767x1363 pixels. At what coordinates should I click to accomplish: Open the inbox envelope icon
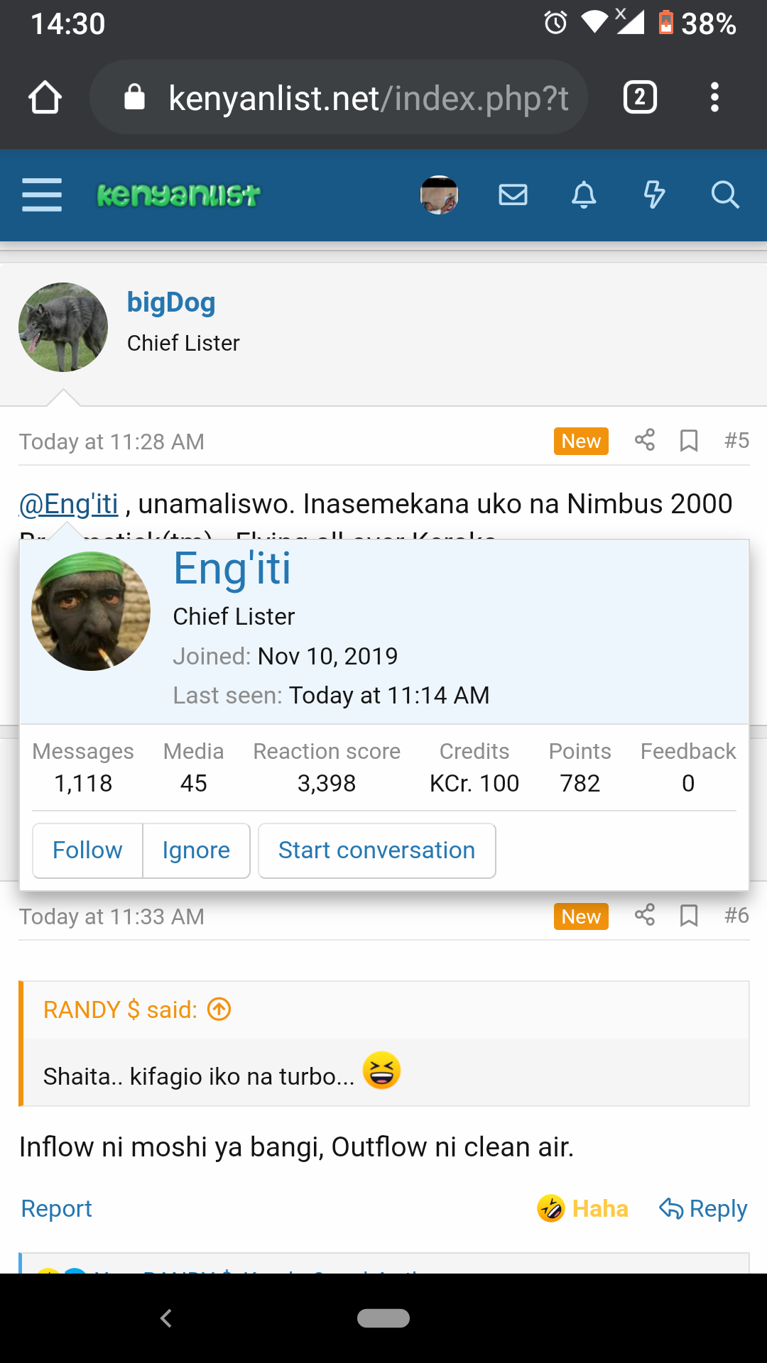coord(513,195)
